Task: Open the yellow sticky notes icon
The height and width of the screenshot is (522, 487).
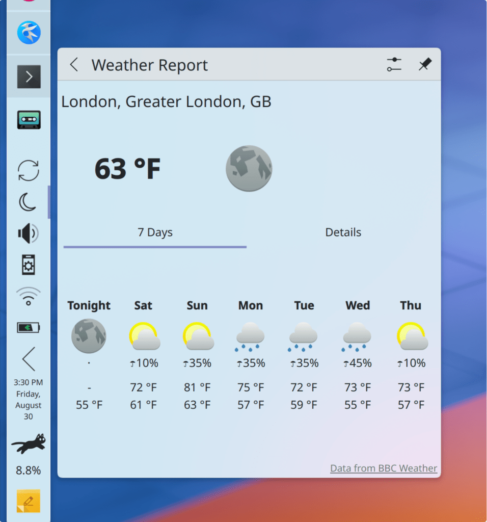Action: (29, 501)
